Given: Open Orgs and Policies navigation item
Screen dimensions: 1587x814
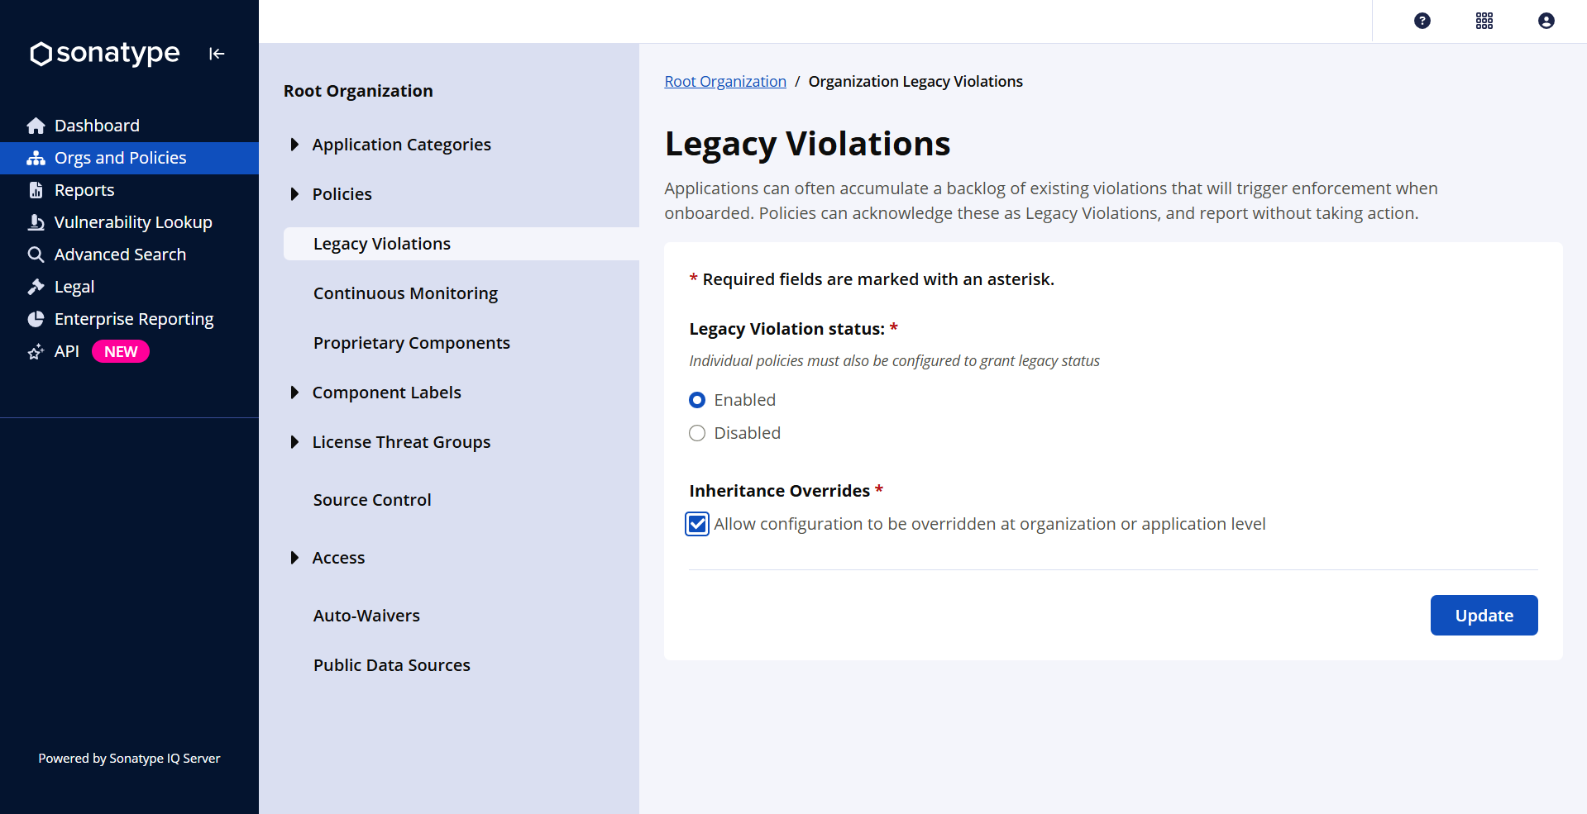Looking at the screenshot, I should [129, 158].
